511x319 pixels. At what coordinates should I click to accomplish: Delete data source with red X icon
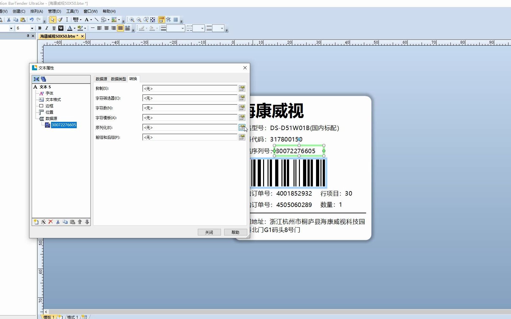click(x=51, y=222)
